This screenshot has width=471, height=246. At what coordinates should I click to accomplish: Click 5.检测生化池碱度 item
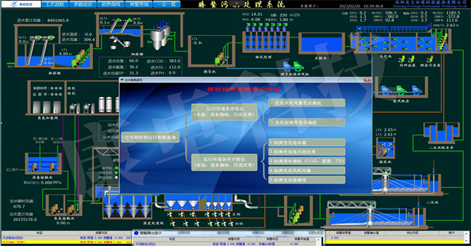[307, 180]
